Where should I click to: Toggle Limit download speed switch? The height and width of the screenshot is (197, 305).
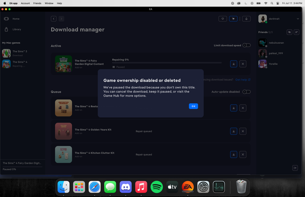(247, 45)
